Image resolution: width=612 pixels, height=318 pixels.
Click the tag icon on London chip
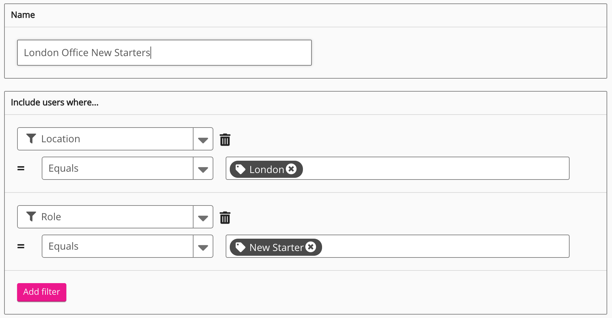tap(240, 169)
